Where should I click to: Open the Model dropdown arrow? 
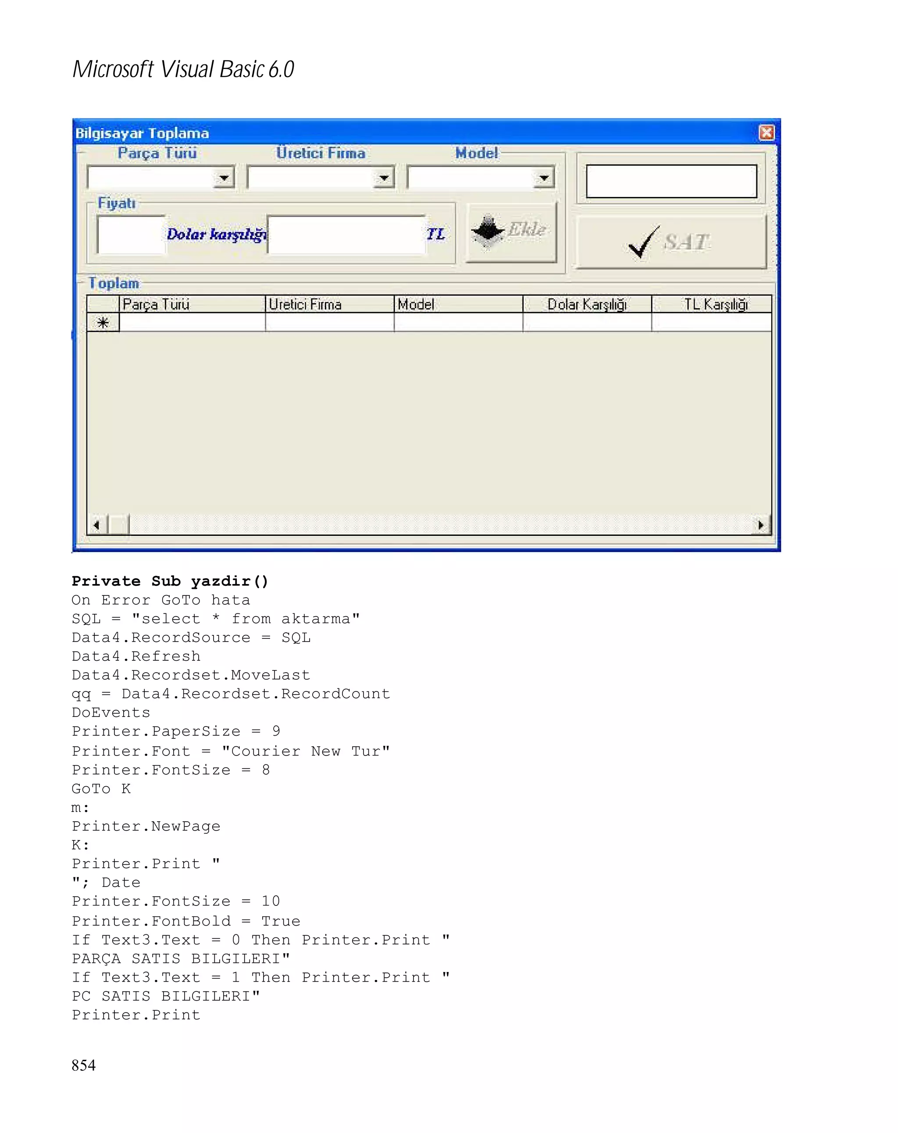[x=544, y=178]
